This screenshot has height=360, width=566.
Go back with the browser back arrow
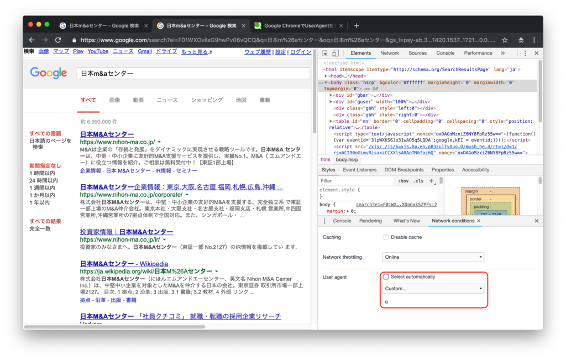tap(32, 40)
